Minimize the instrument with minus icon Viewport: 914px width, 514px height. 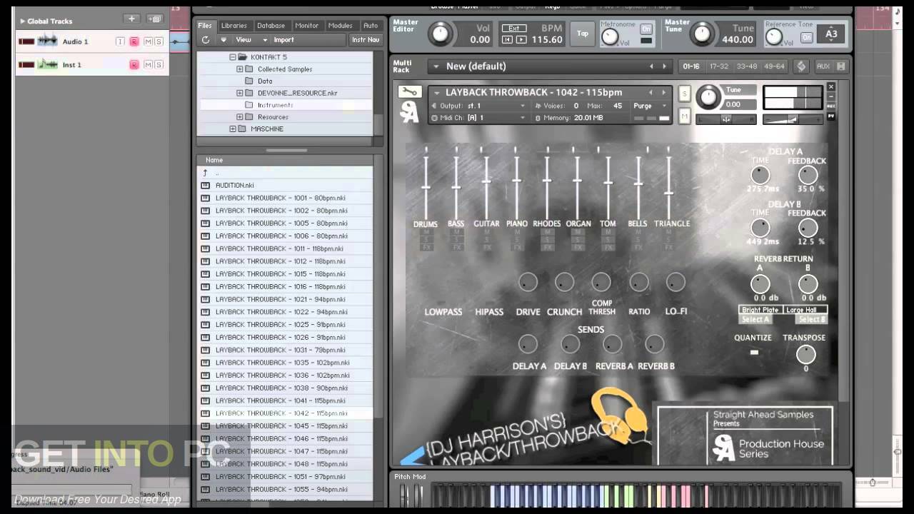click(x=831, y=97)
